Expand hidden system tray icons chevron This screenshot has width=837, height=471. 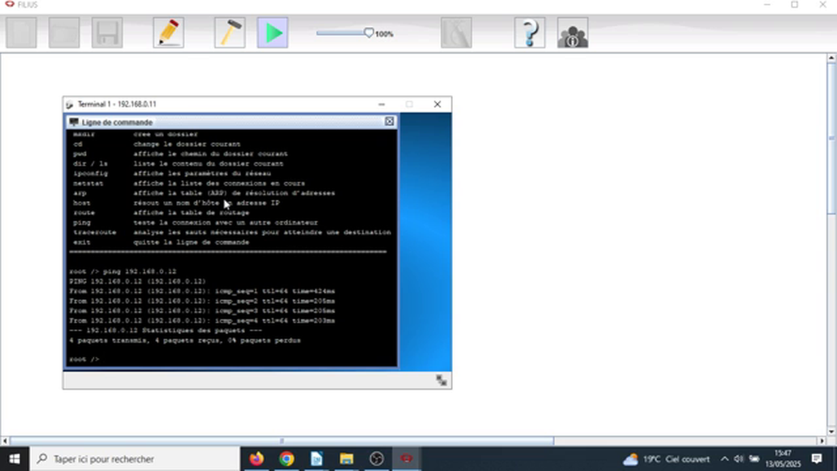coord(725,459)
